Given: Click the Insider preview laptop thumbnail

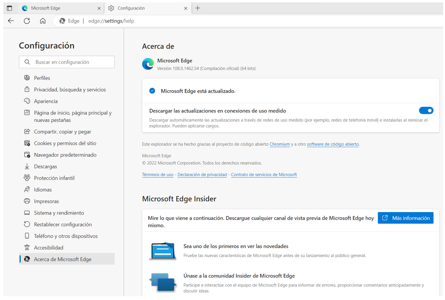Looking at the screenshot, I should [x=163, y=251].
